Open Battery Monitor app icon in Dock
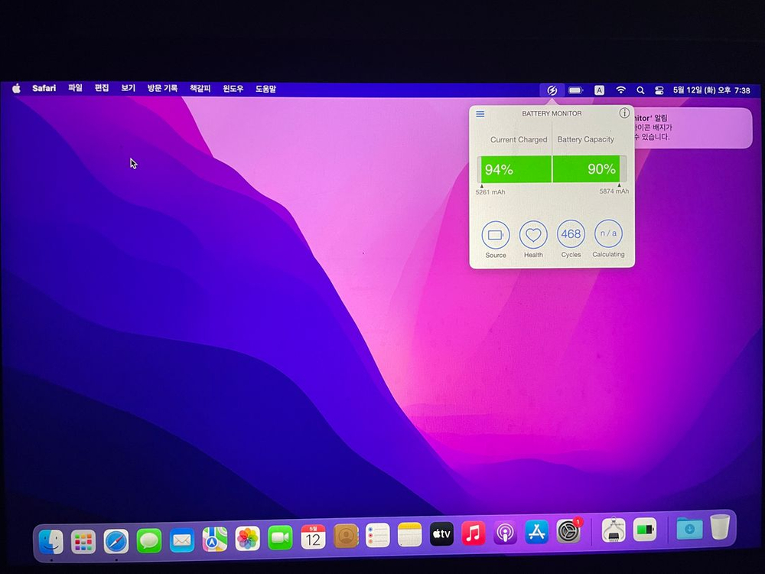Screen dimensions: 765x574 coord(644,530)
